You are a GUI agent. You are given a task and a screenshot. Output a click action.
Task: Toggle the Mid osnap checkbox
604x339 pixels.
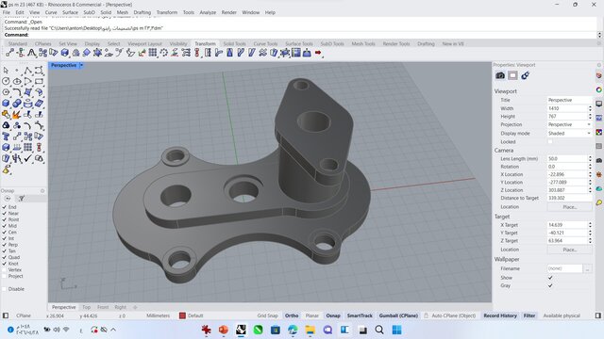point(4,226)
